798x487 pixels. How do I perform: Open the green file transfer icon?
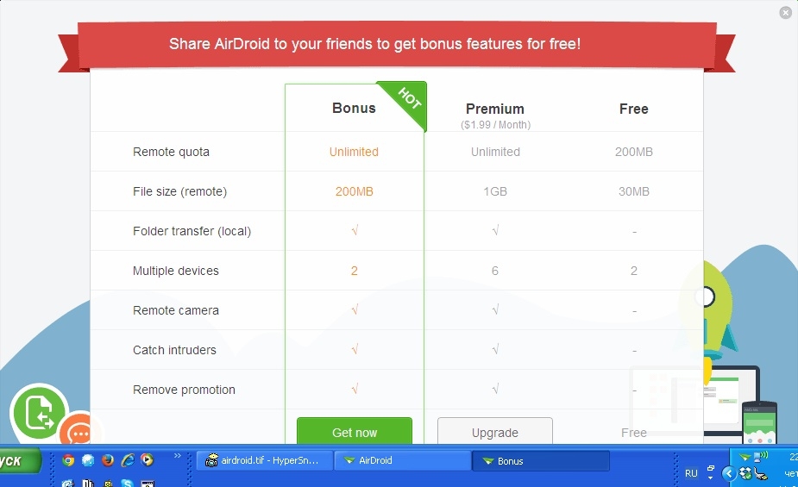pyautogui.click(x=39, y=412)
